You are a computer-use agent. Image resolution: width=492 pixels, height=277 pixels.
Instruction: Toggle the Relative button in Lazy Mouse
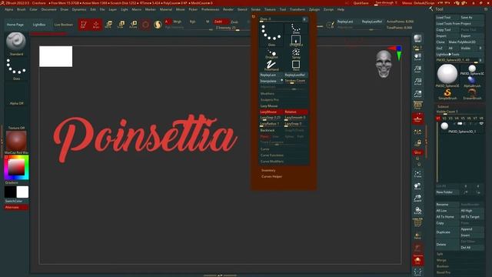(295, 112)
